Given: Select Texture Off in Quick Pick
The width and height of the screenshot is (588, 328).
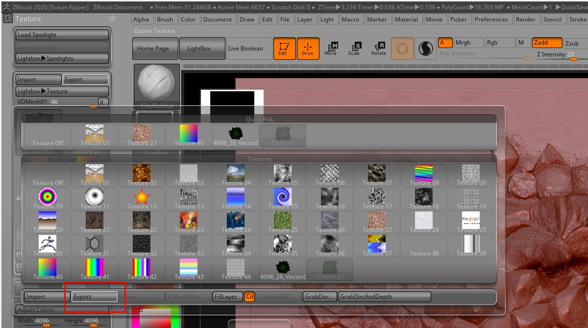Looking at the screenshot, I should click(48, 135).
